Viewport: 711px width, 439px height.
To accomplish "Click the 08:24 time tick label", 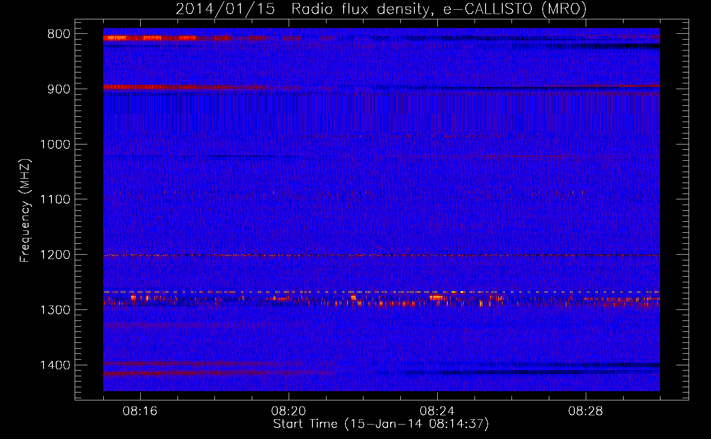I will (x=437, y=411).
